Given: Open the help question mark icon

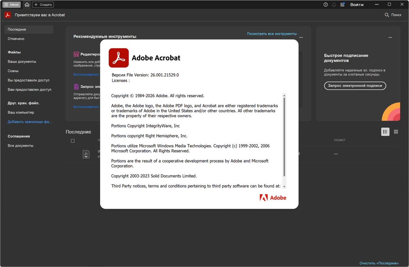Looking at the screenshot, I should click(x=325, y=5).
